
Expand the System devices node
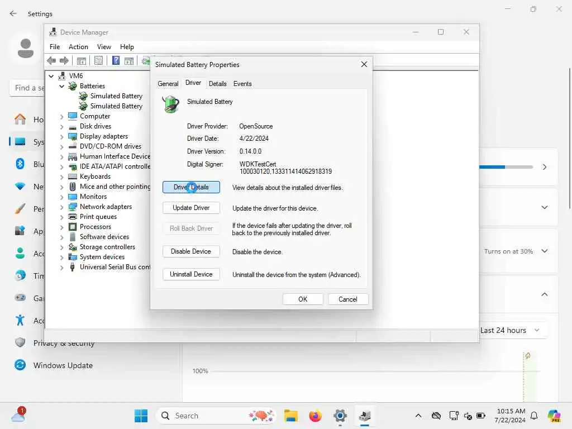pyautogui.click(x=61, y=258)
